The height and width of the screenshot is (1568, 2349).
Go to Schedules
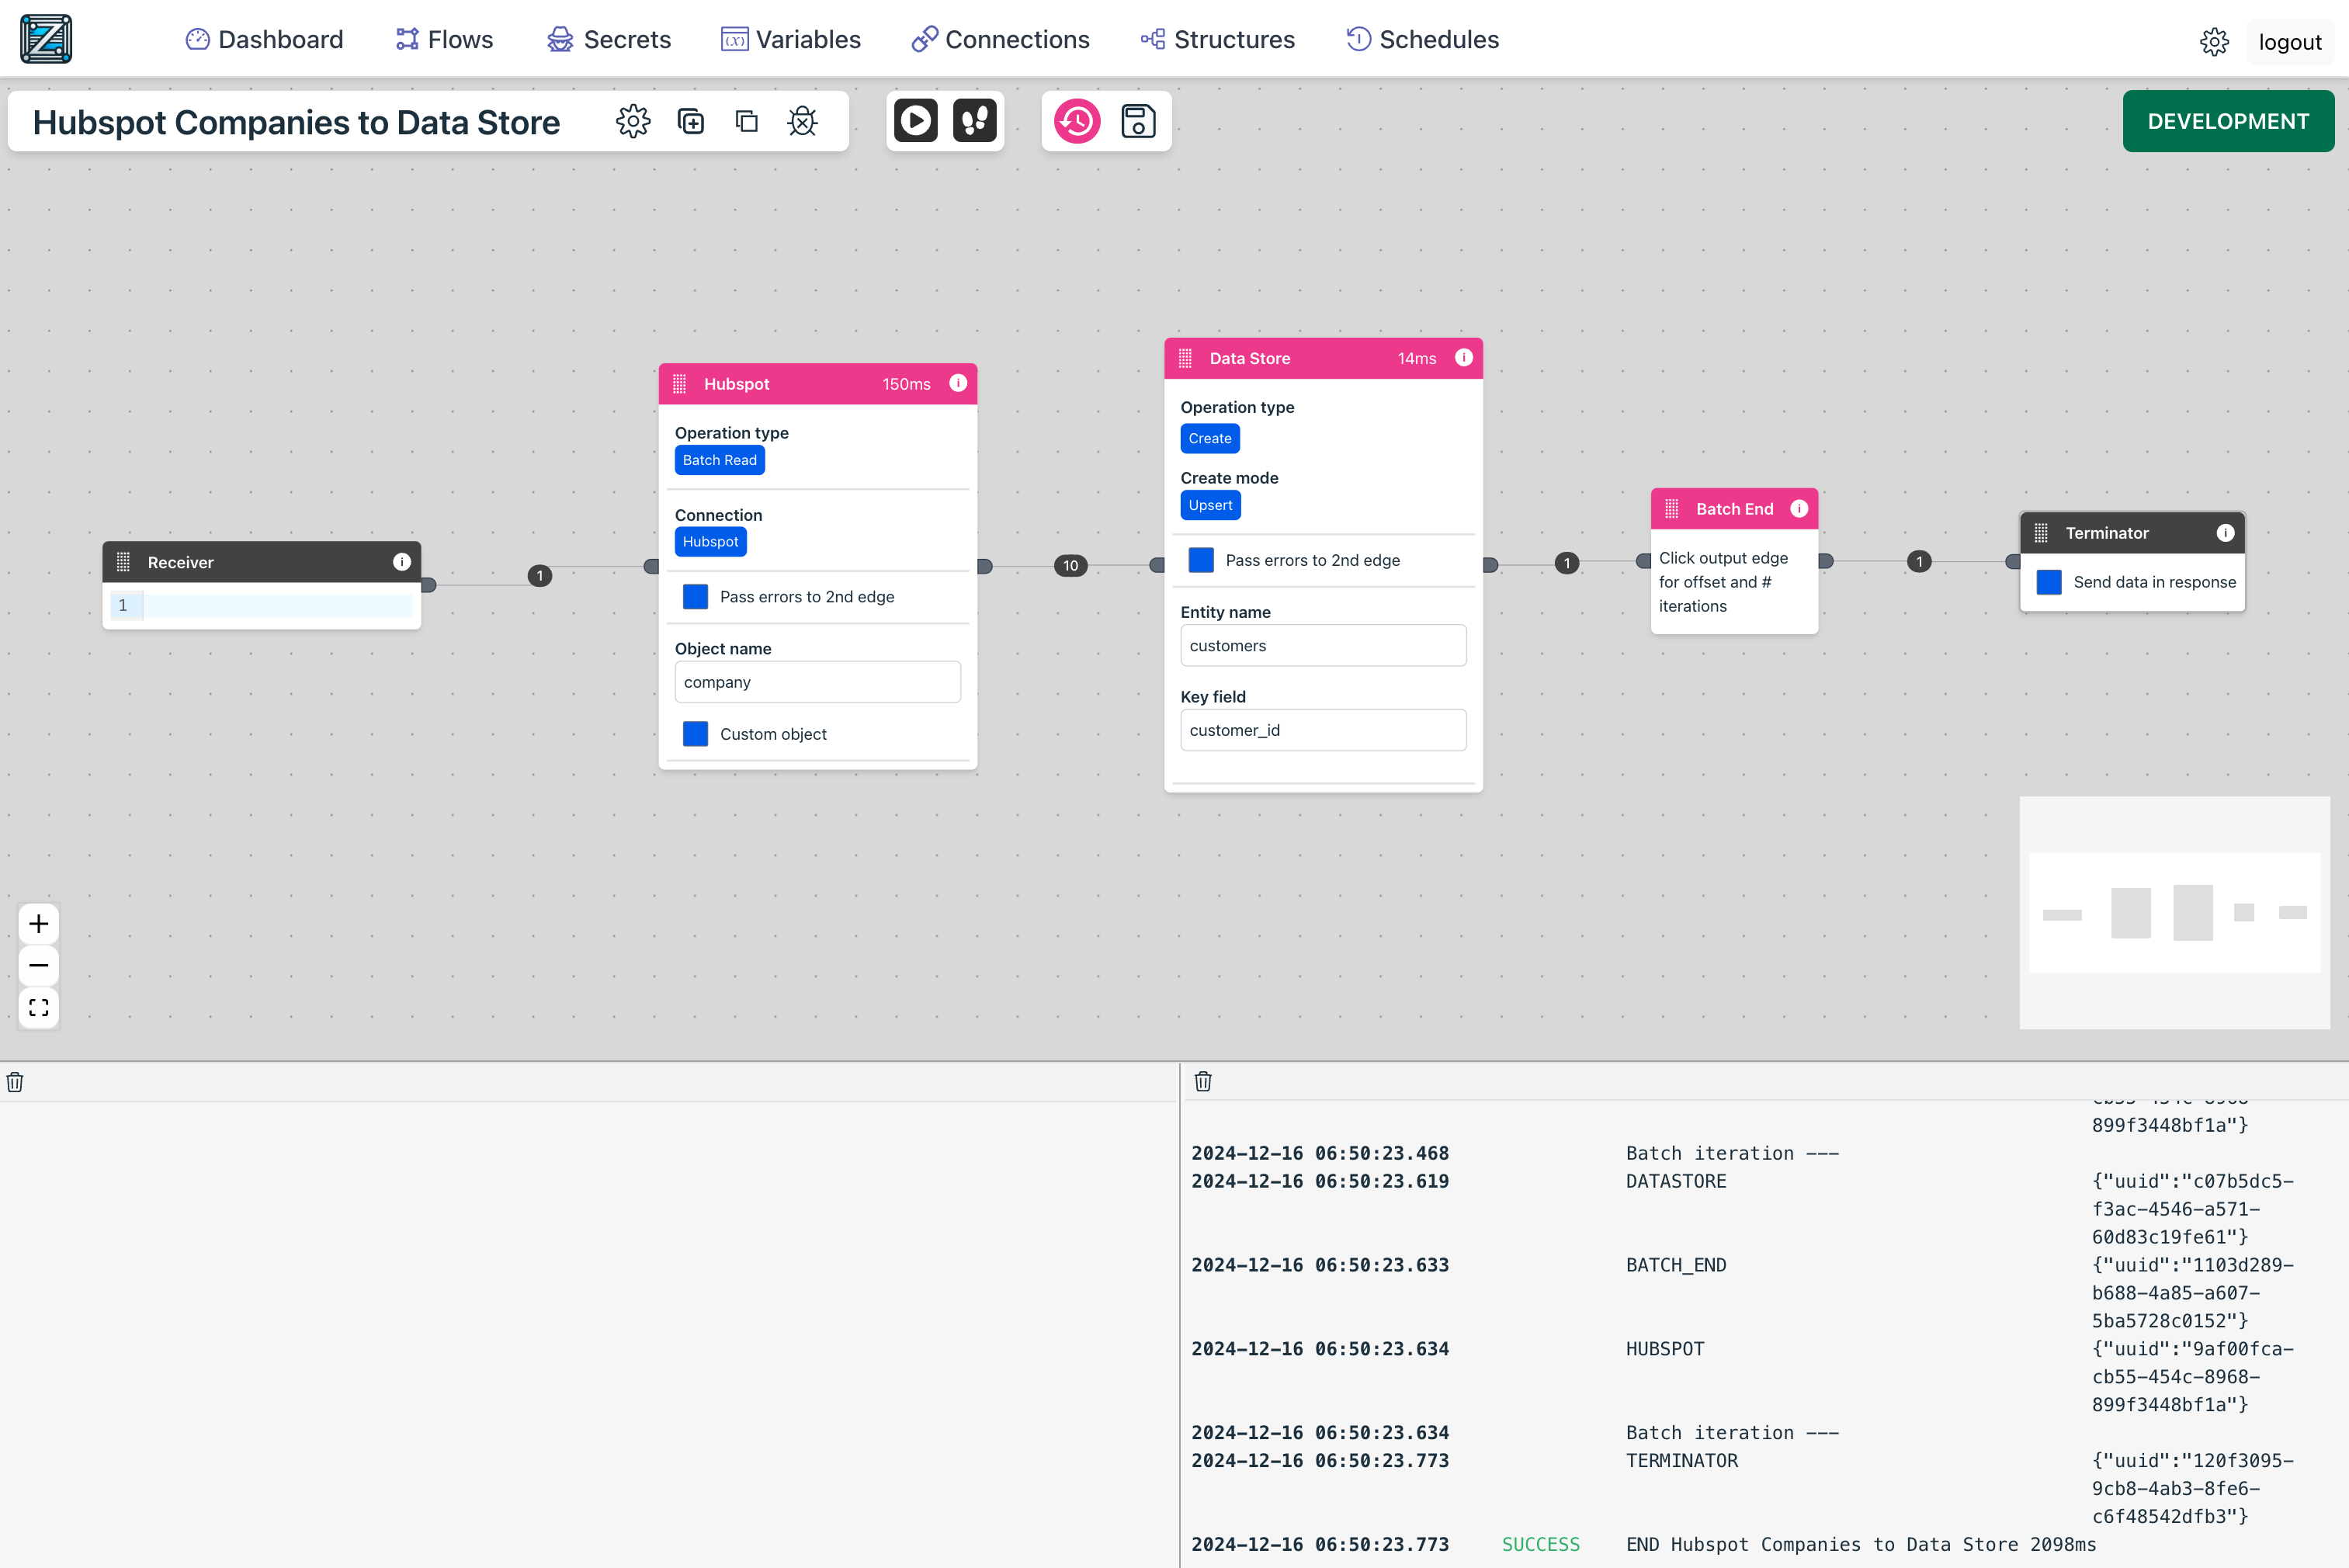click(1423, 39)
